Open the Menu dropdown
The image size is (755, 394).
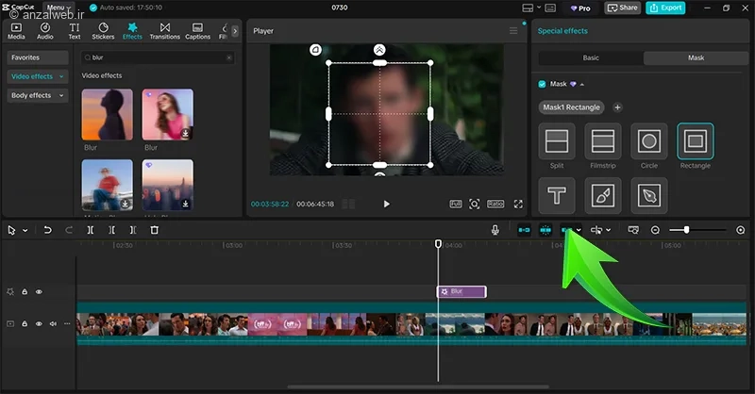58,8
